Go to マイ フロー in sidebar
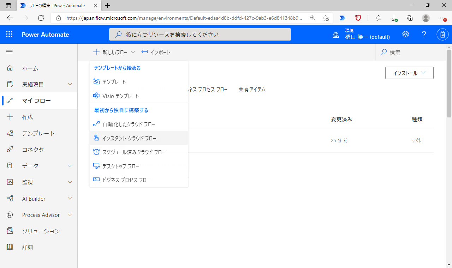452x268 pixels. pyautogui.click(x=39, y=100)
